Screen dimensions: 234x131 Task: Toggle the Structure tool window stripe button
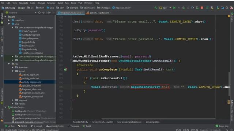pyautogui.click(x=2, y=35)
